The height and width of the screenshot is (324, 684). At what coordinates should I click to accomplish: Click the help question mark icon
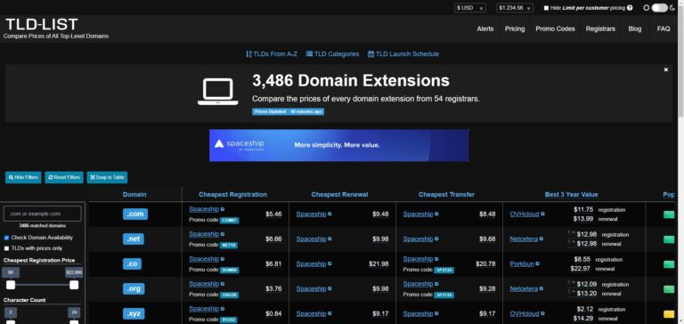point(630,8)
